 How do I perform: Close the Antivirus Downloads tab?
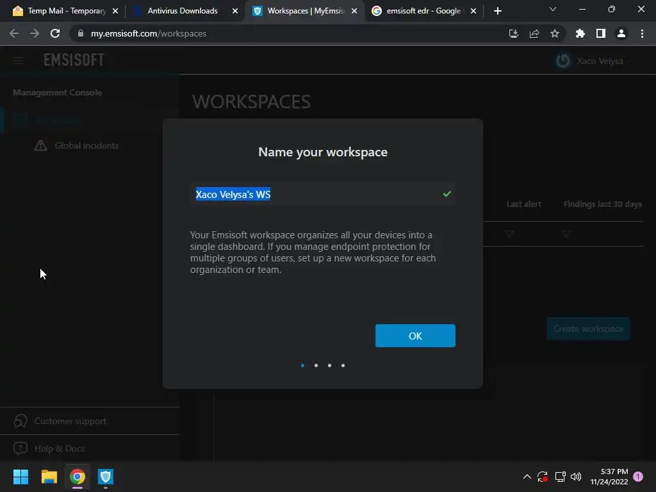click(x=235, y=11)
